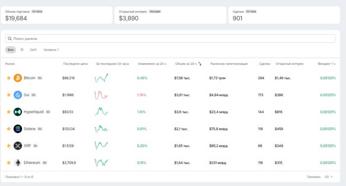The height and width of the screenshot is (186, 346).
Task: Open the Ethereum market name link
Action: coord(32,163)
